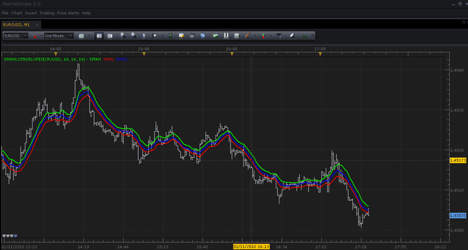Click the green EMAHLCENVELOPE indicator label
The image size is (468, 250).
[52, 59]
